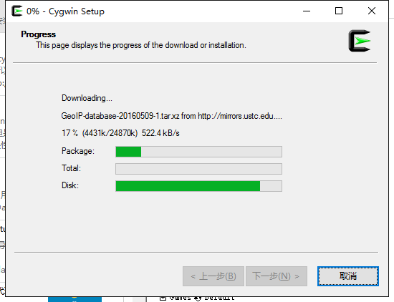Close the Cygwin Setup window
Screen dimensions: 394x302
372,11
